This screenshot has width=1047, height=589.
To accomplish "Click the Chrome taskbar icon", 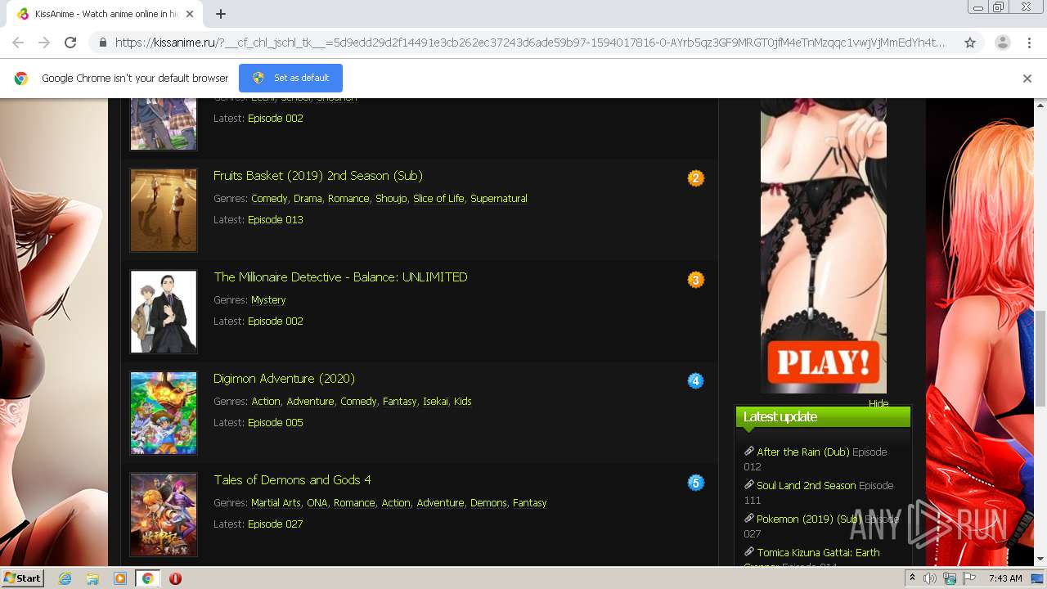I will coord(148,578).
